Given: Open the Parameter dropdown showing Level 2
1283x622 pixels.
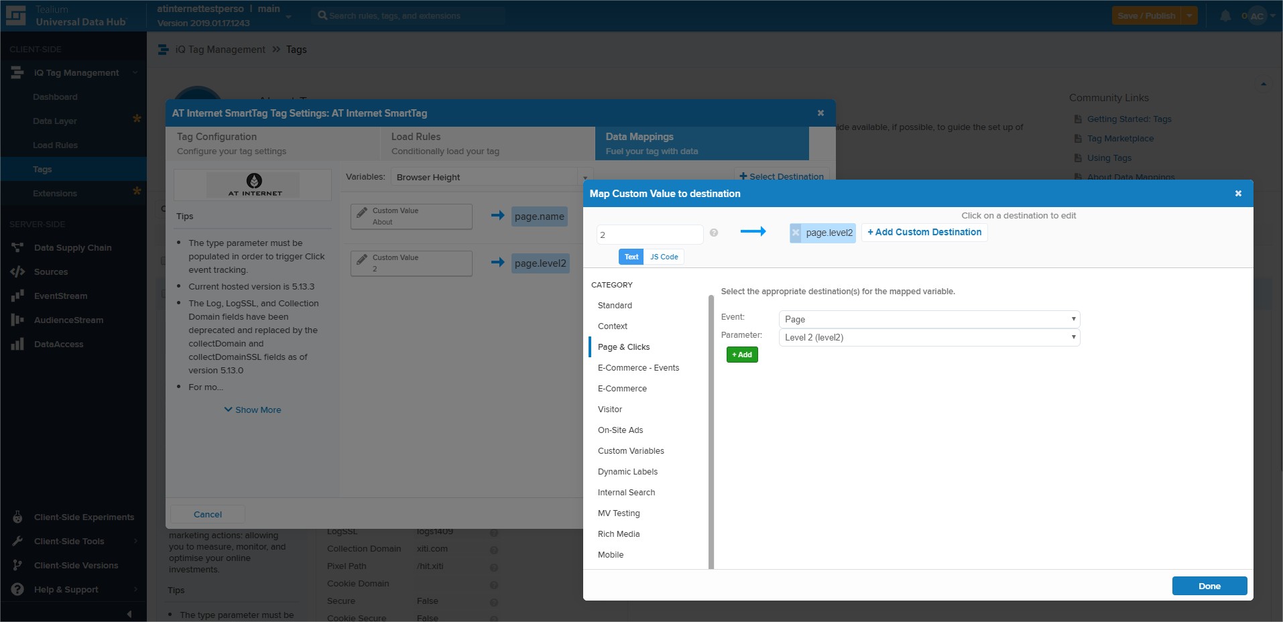Looking at the screenshot, I should (x=928, y=337).
